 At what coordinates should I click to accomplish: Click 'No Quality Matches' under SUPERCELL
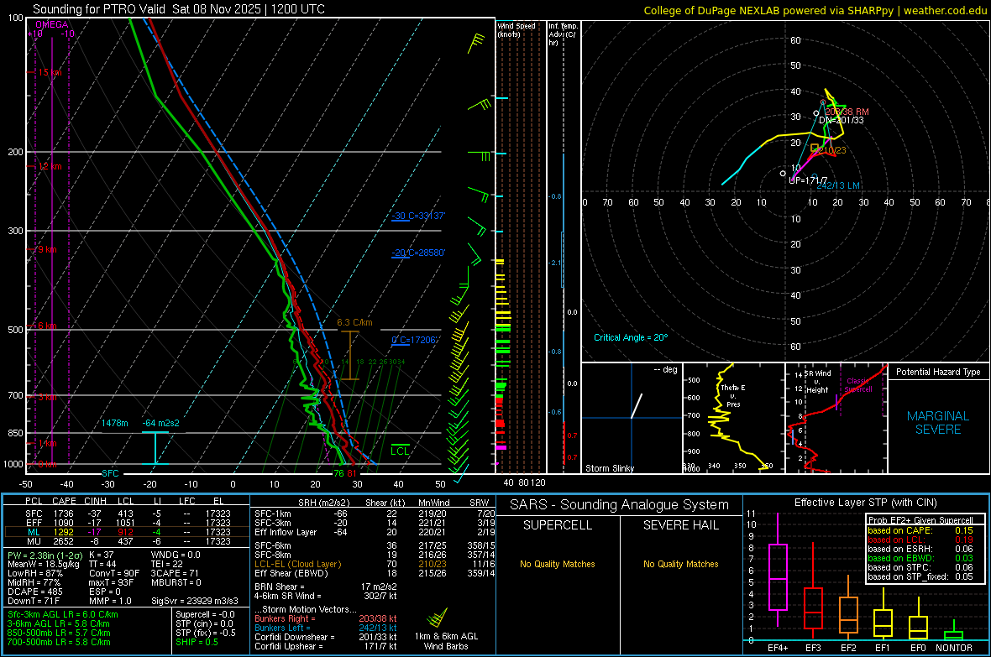pos(558,564)
